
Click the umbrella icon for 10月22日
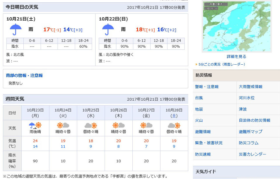pyautogui.click(x=108, y=30)
